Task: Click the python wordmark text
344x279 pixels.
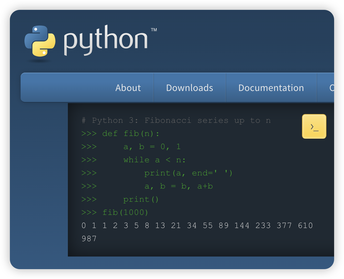Action: click(x=106, y=41)
